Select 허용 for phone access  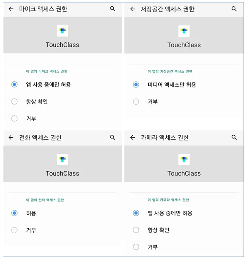tap(15, 213)
